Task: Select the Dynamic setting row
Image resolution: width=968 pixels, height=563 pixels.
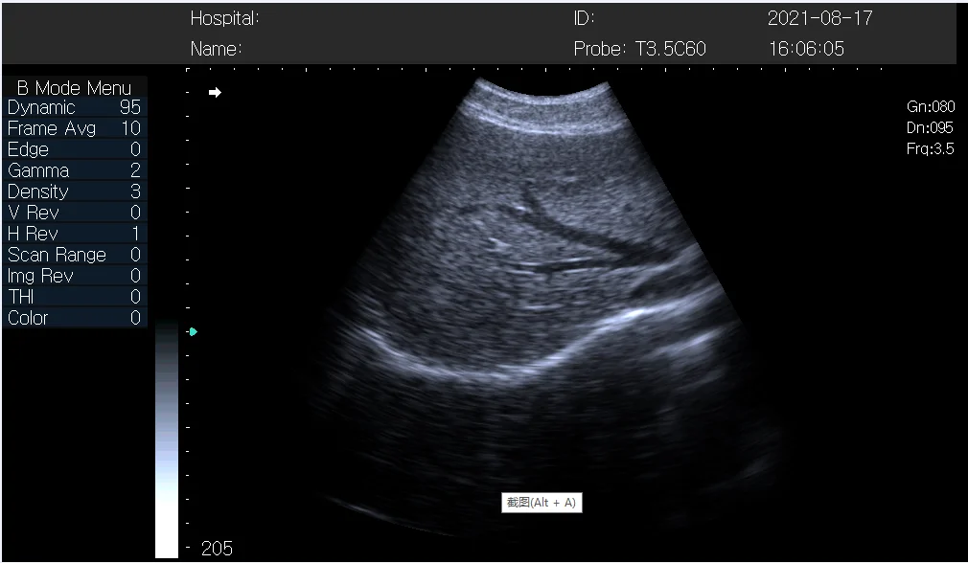Action: click(x=75, y=107)
